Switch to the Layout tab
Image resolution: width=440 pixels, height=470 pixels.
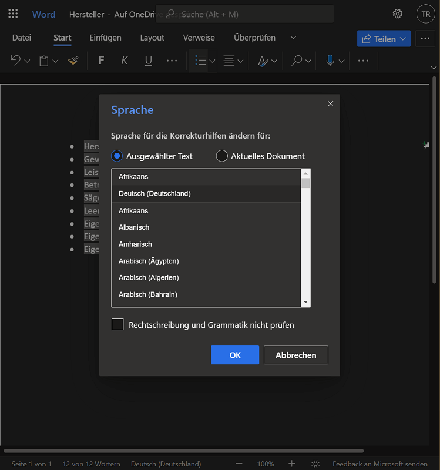click(x=152, y=38)
